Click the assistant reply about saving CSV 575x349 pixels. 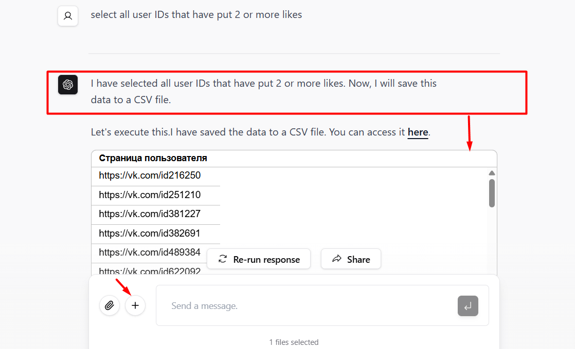point(263,91)
